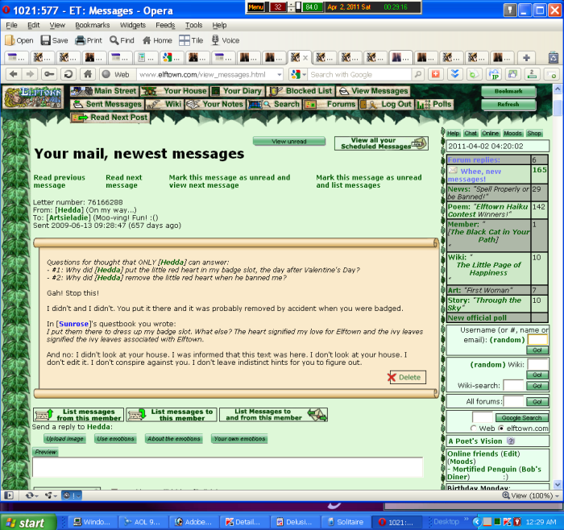Open a new tab with plus icon
Screen dimensions: 564x530
526,57
